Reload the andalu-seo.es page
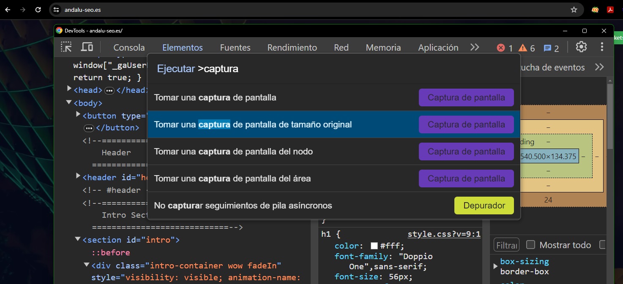Image resolution: width=623 pixels, height=284 pixels. pyautogui.click(x=38, y=9)
